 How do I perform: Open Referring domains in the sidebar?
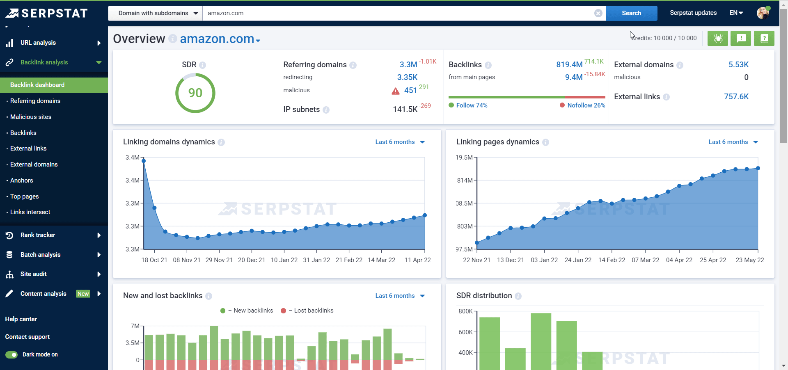(35, 101)
